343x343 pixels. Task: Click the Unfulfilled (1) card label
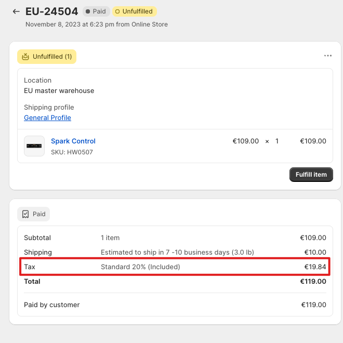coord(47,57)
